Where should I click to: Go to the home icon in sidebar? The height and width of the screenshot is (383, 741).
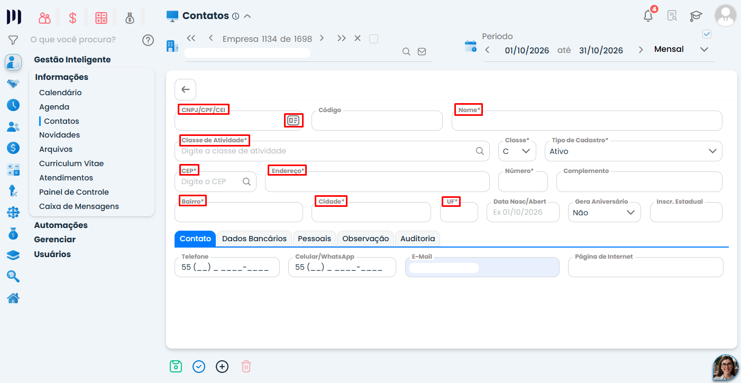point(13,298)
